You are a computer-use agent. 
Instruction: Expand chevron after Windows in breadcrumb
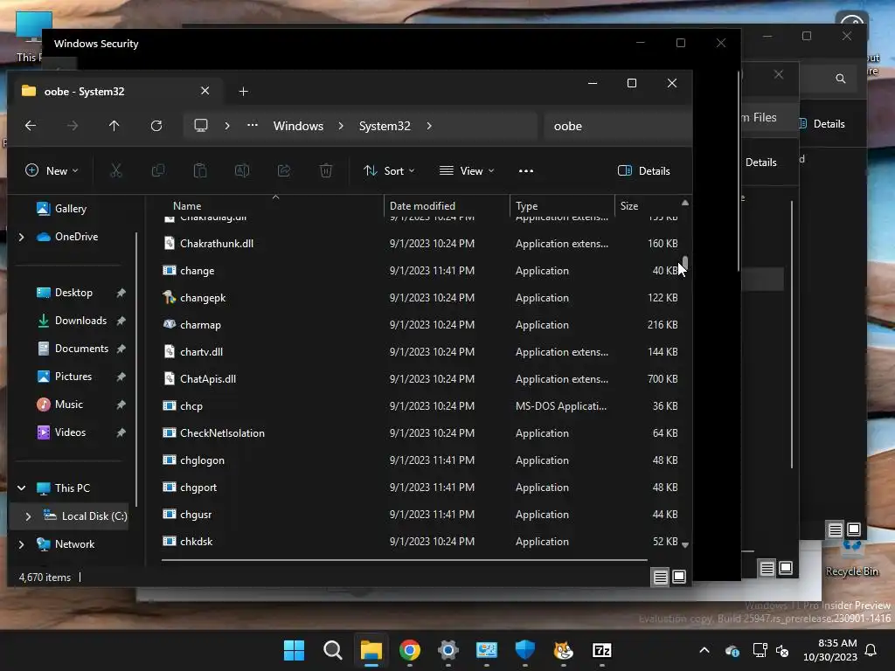click(341, 126)
